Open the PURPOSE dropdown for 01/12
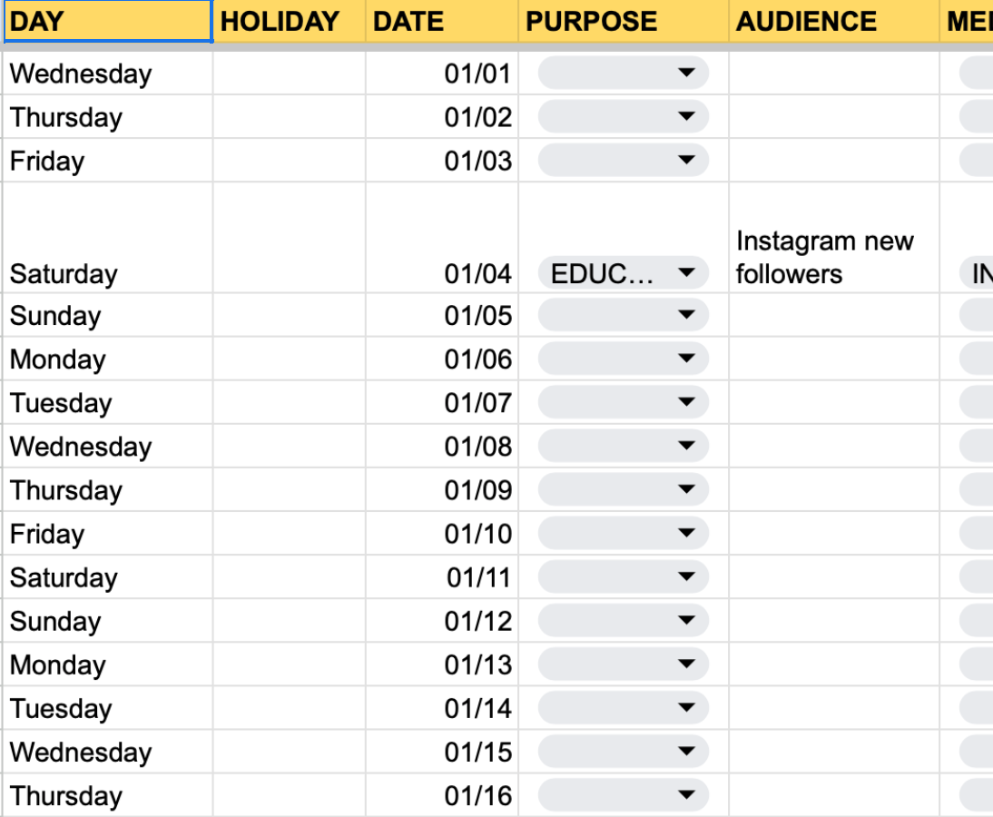 pyautogui.click(x=624, y=621)
